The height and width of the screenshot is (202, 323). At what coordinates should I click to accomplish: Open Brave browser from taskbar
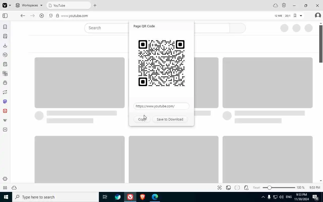142,197
